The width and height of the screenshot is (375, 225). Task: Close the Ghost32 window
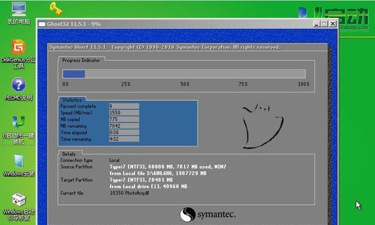(333, 24)
